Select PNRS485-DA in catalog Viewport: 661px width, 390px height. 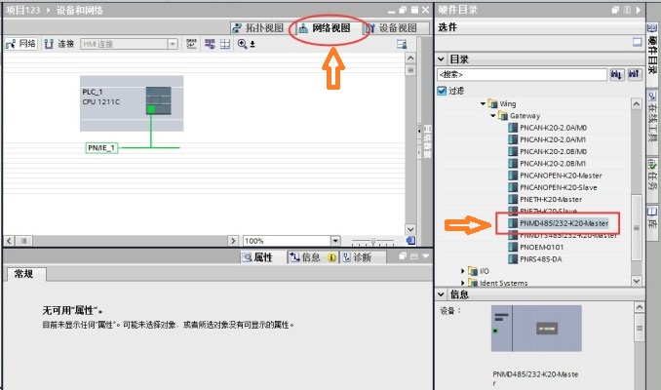(540, 259)
